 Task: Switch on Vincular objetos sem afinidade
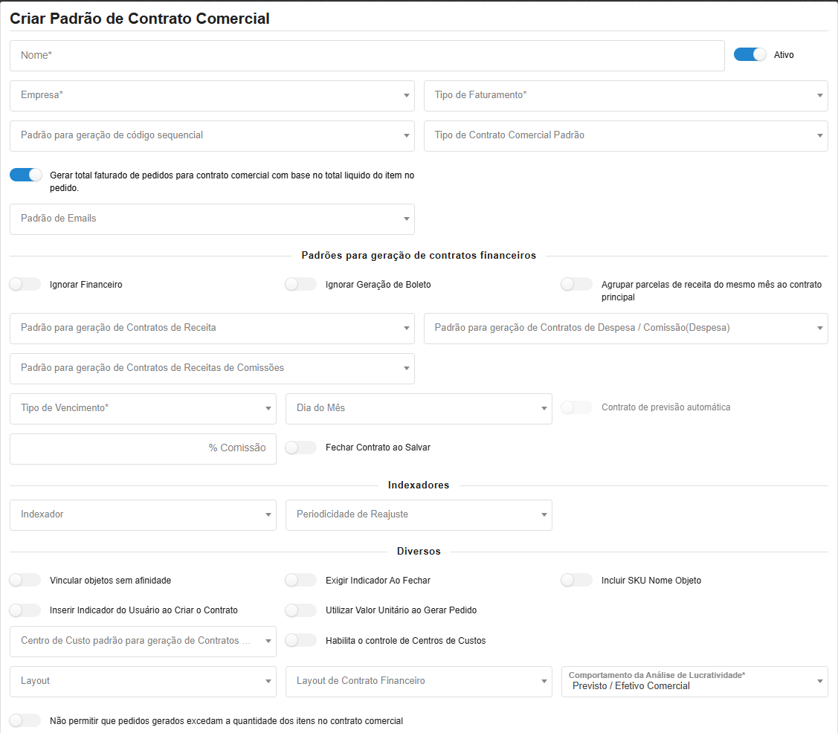tap(25, 580)
